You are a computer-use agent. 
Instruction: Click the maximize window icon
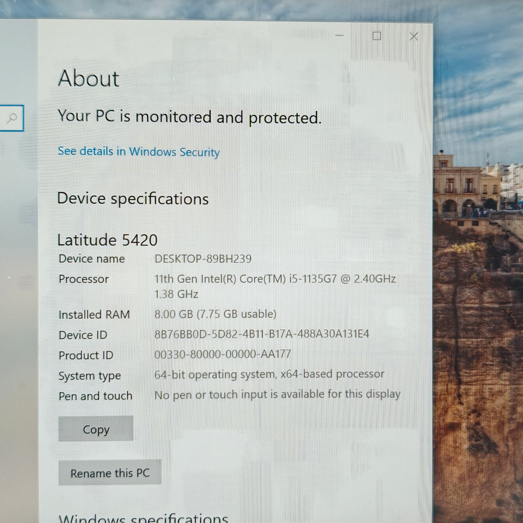(376, 36)
